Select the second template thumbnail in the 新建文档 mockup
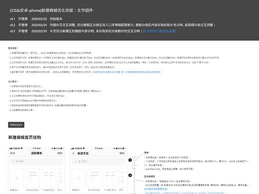This screenshot has width=259, height=194. 95,178
